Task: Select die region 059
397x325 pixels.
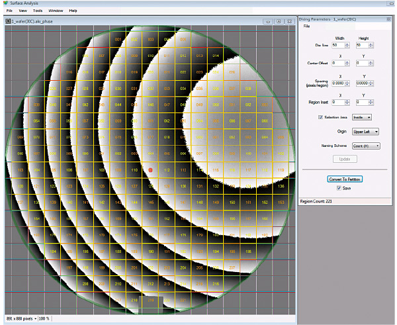Action: (x=118, y=121)
